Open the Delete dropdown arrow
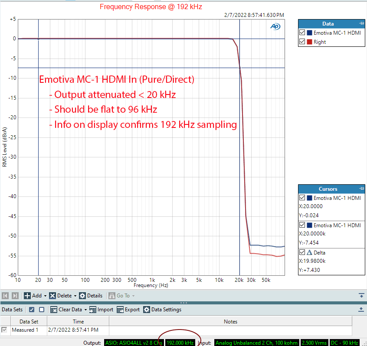This screenshot has height=346, width=367. 75,296
